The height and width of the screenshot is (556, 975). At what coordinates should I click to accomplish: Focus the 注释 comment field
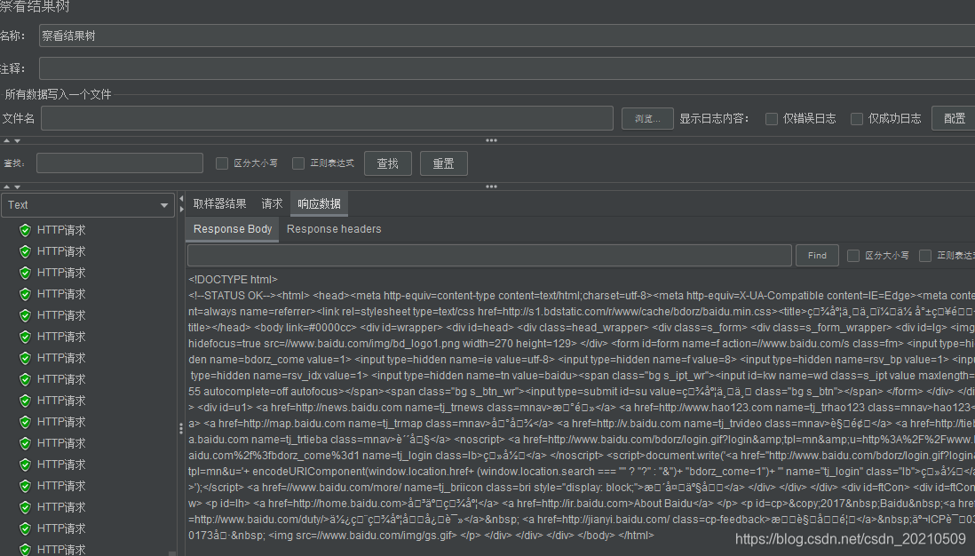[x=507, y=68]
